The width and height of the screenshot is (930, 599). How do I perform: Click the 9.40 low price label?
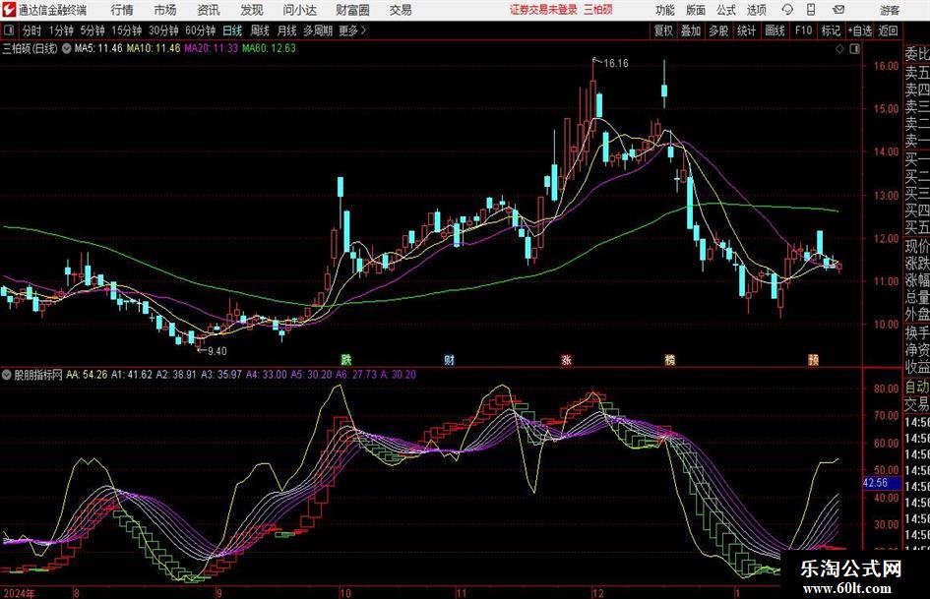coord(217,351)
